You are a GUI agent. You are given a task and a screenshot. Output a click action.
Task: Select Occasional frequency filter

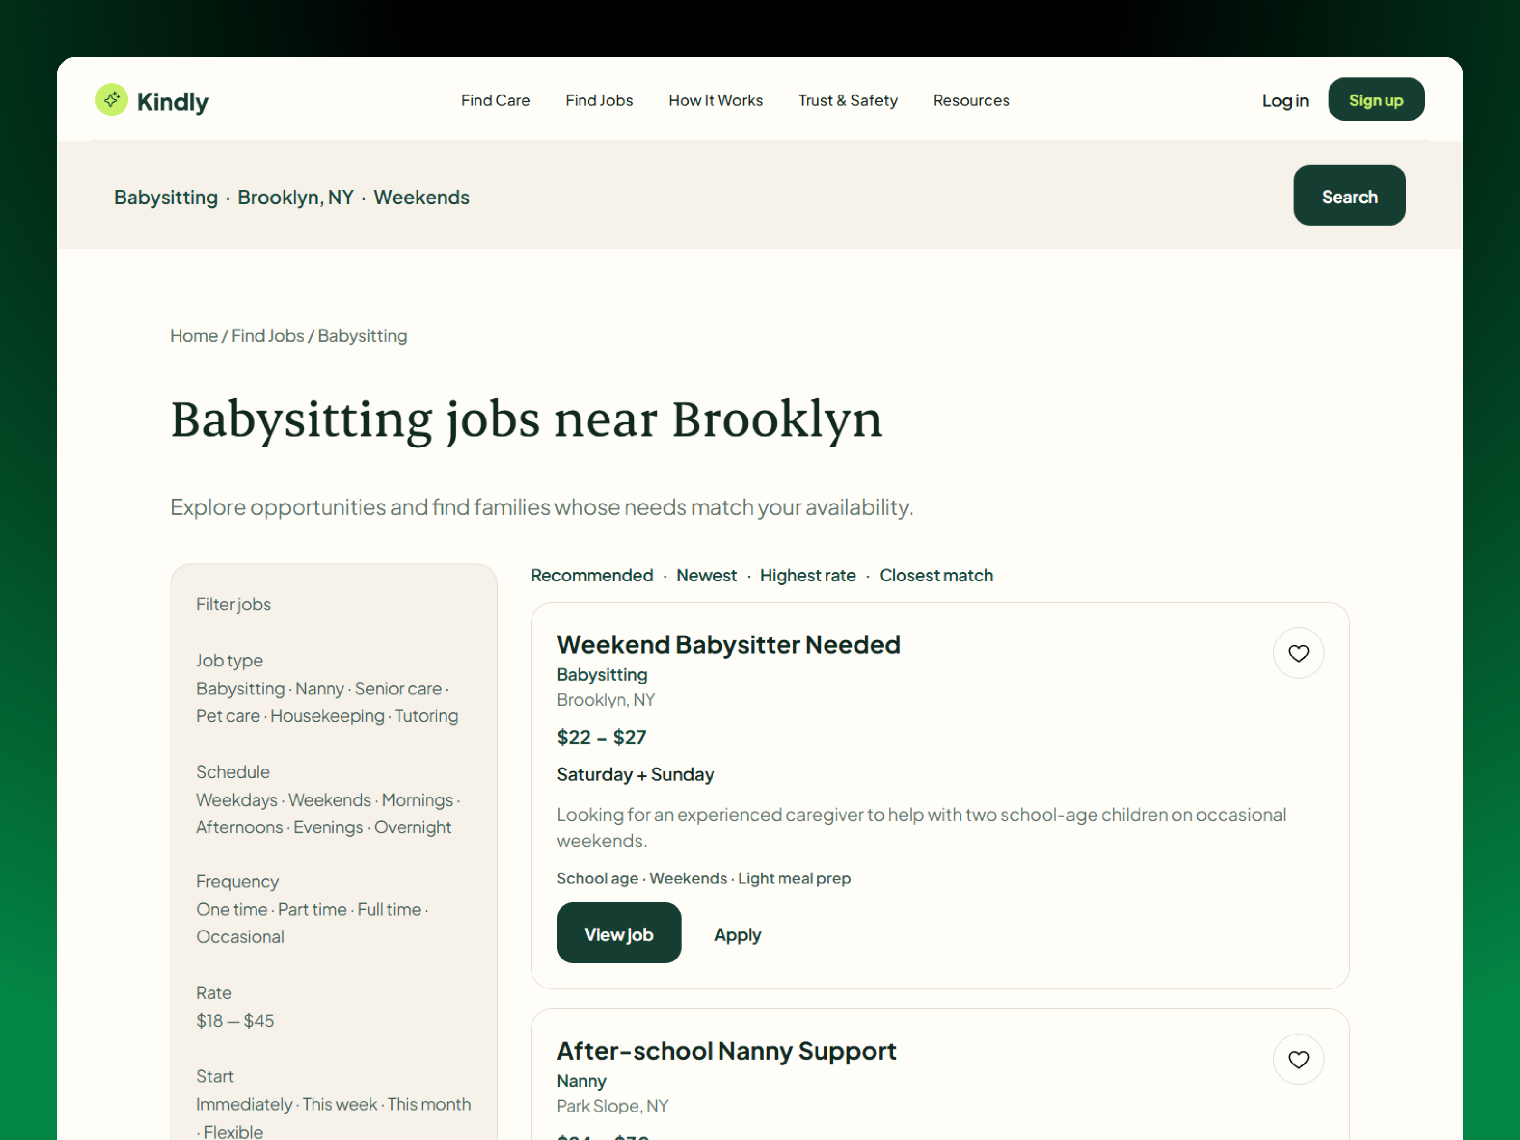[240, 937]
